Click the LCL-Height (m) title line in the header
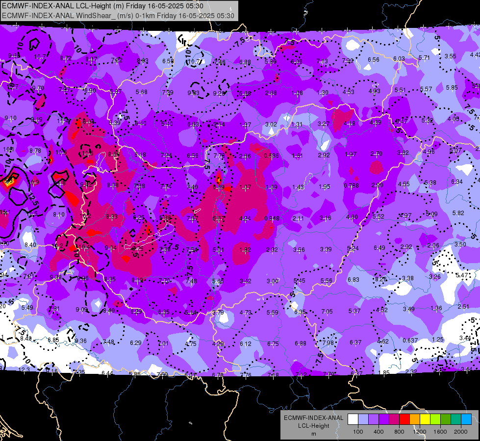 pos(102,6)
